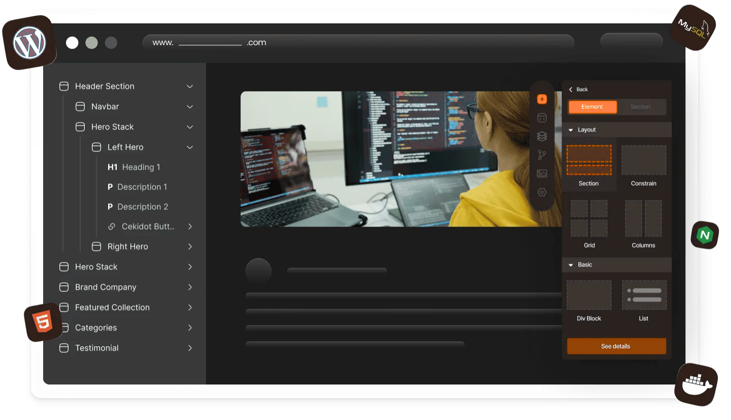
Task: Click the HTML5 logo badge
Action: 43,322
